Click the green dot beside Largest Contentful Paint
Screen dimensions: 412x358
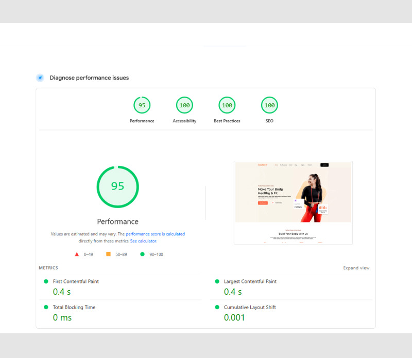pyautogui.click(x=218, y=281)
